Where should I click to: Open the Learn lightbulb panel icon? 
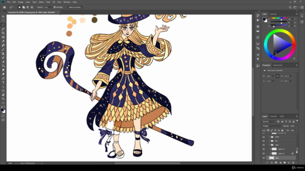302,16
